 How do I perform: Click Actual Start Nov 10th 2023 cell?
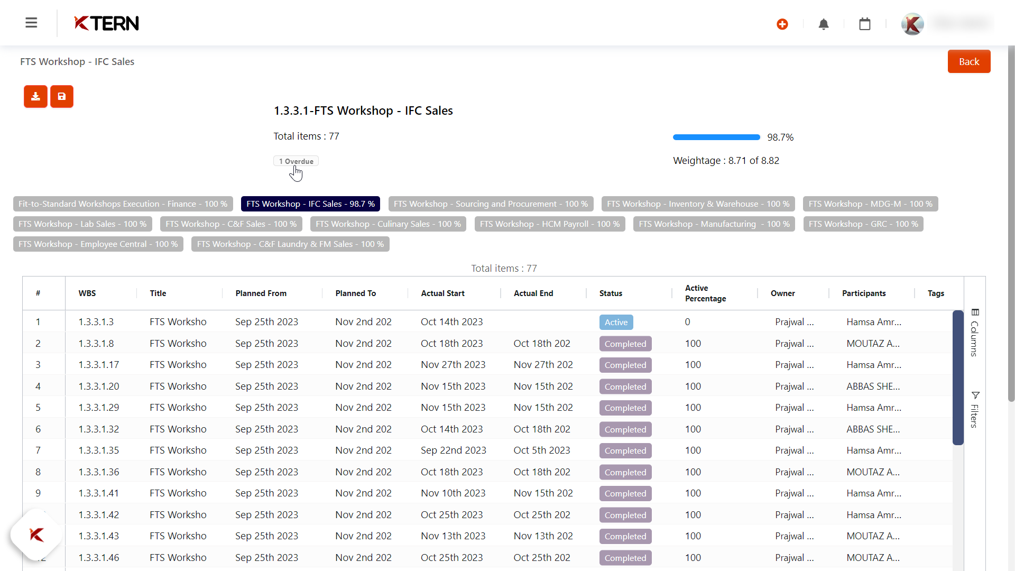click(453, 493)
